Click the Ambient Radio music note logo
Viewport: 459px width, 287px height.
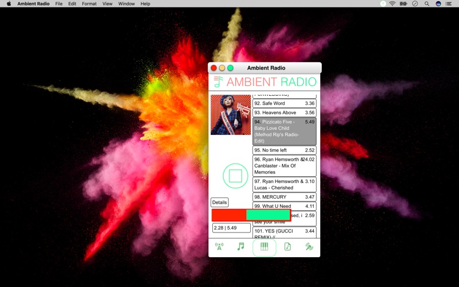click(x=218, y=82)
